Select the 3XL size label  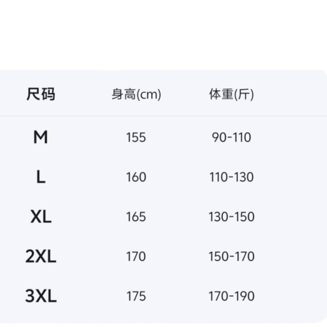pos(40,296)
